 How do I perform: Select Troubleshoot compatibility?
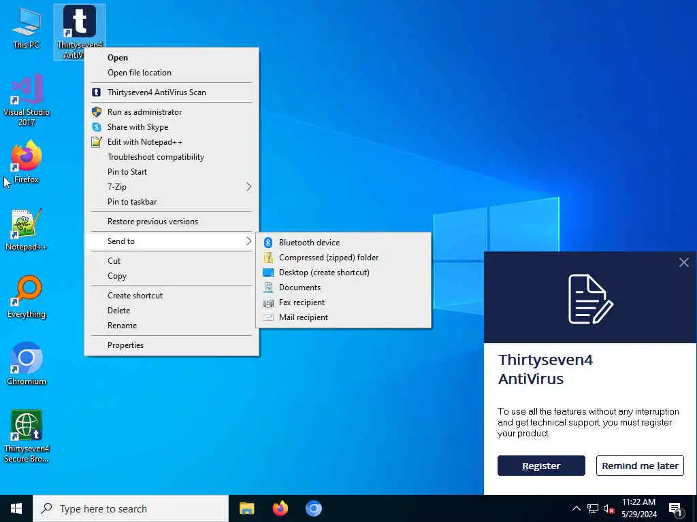172,157
